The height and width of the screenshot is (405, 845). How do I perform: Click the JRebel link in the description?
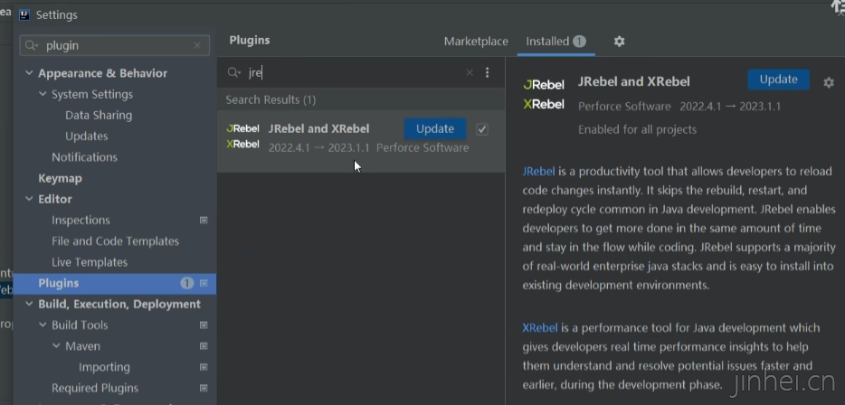[x=538, y=171]
